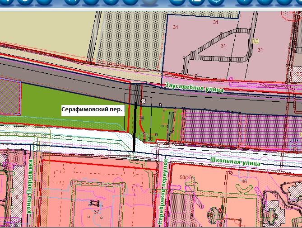The width and height of the screenshot is (302, 228).
Task: Select the white Серафимовский пер. label box
Action: tap(93, 110)
